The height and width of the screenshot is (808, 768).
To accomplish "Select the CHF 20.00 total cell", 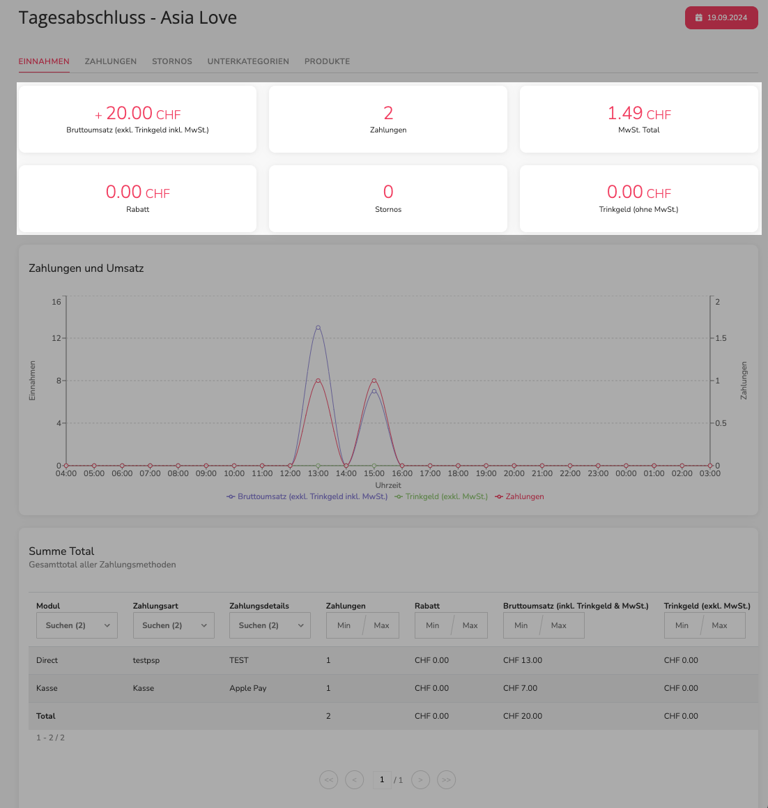I will point(522,716).
